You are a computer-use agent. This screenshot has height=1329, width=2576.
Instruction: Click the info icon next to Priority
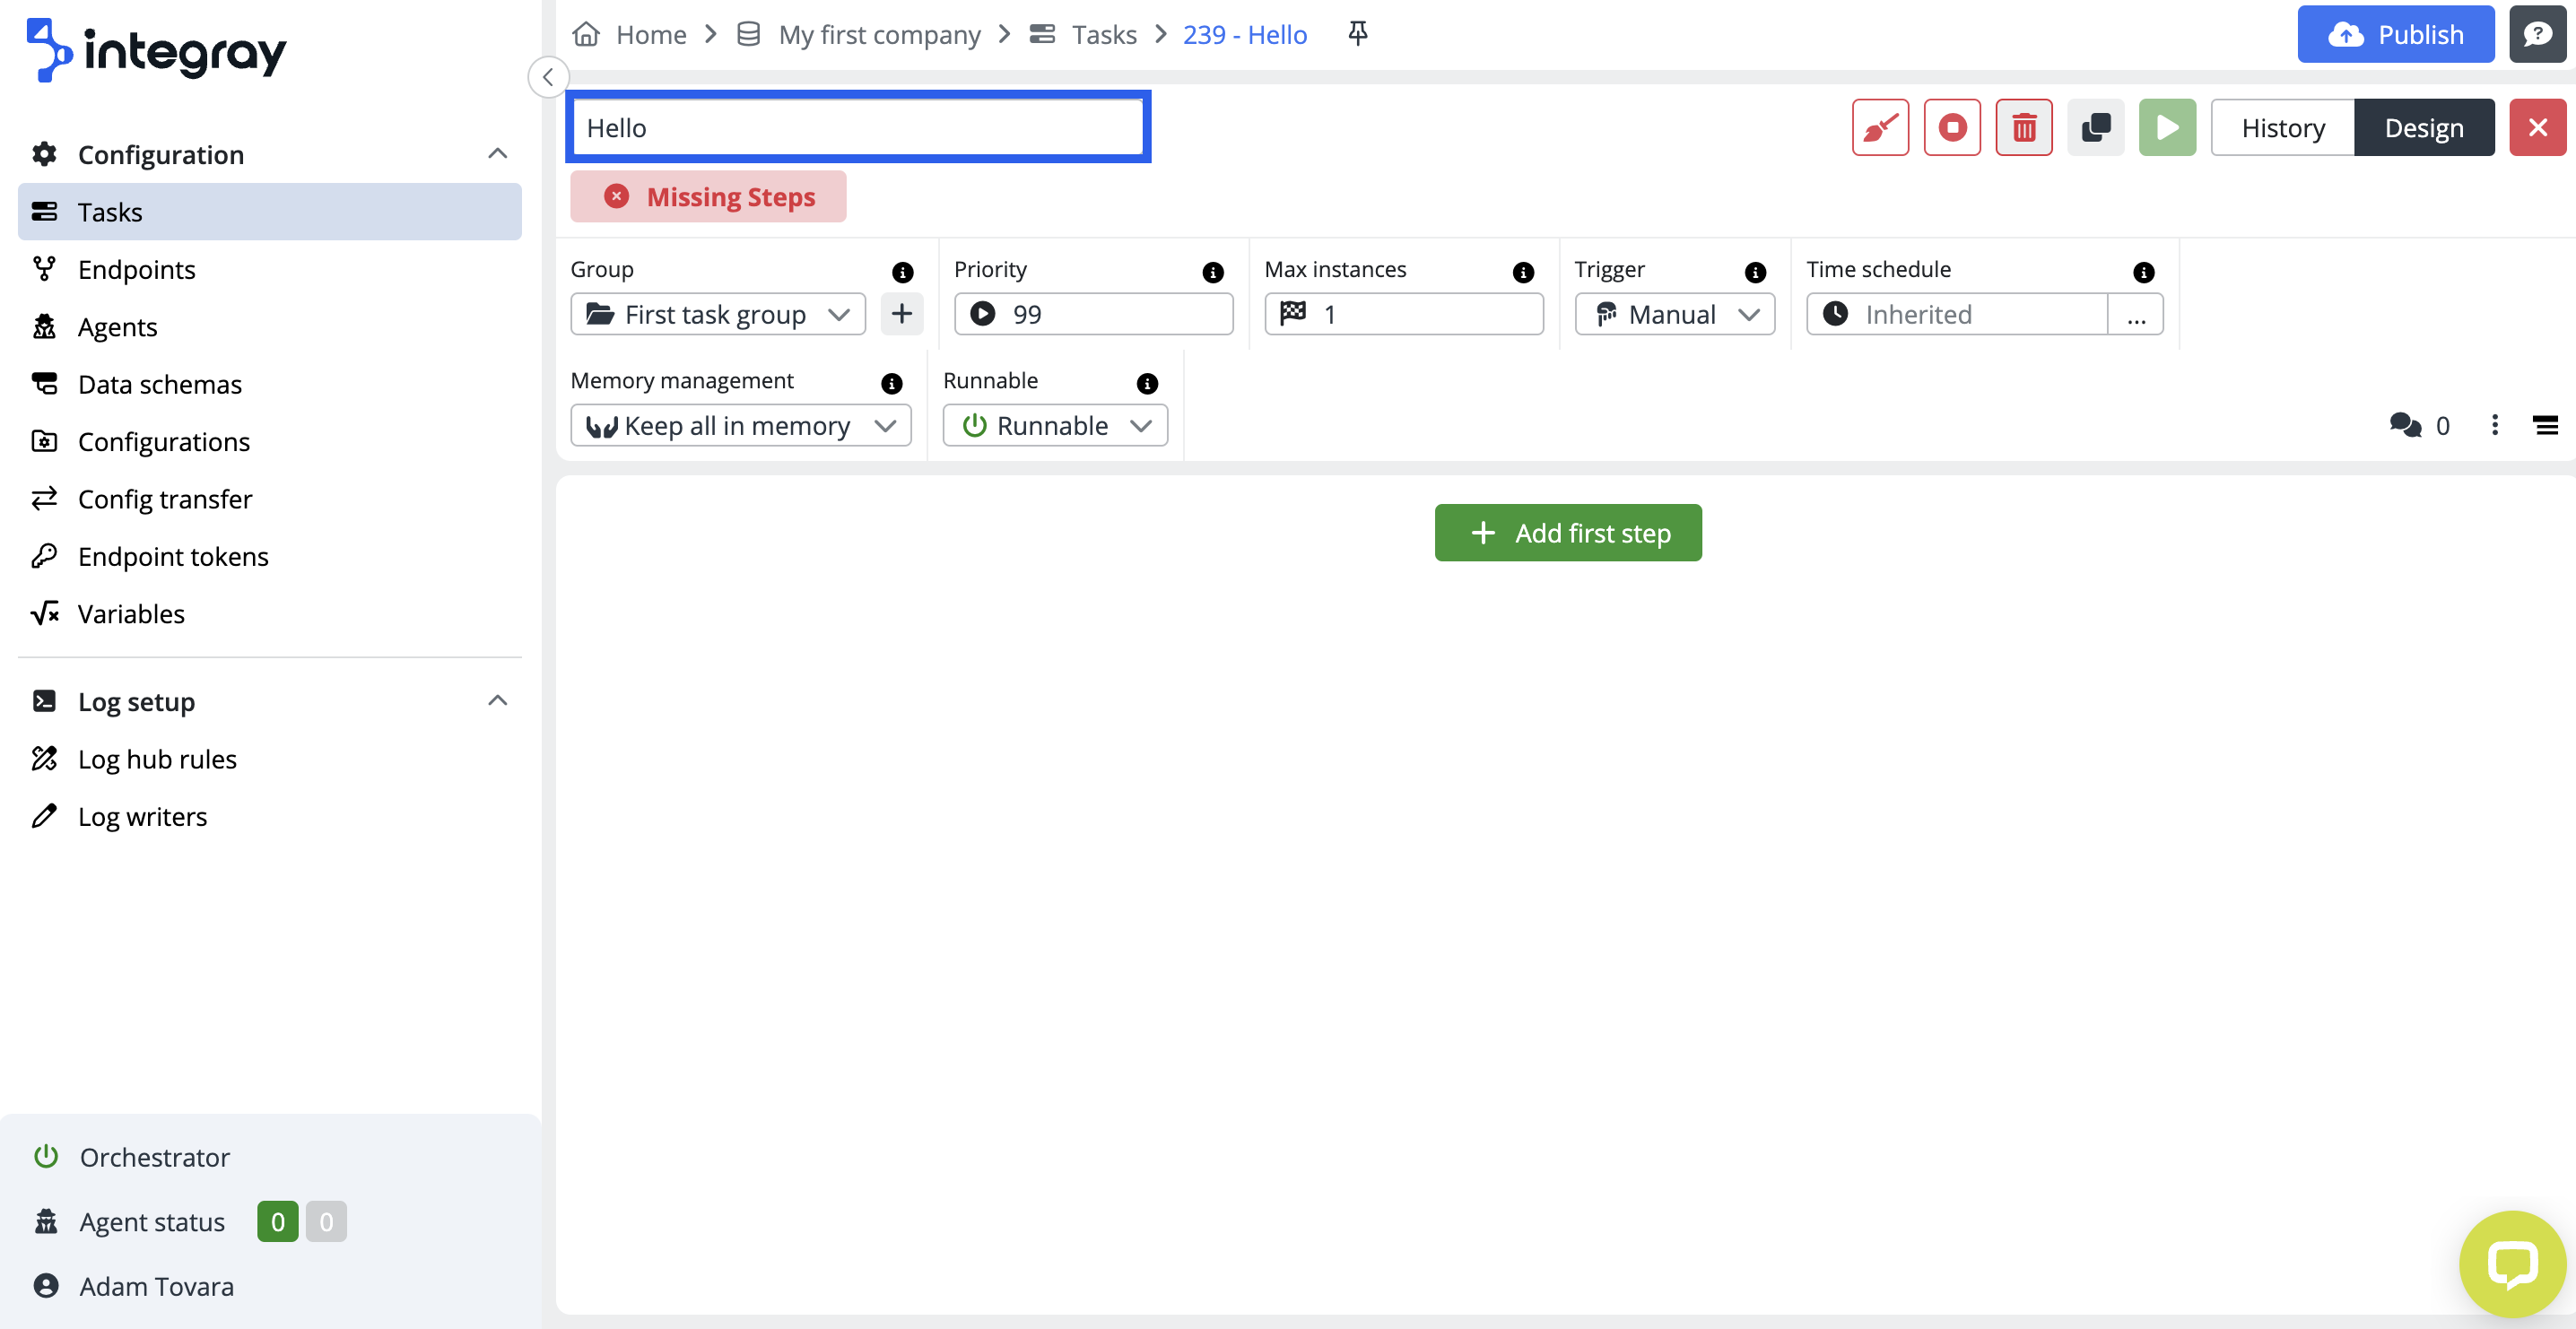(x=1212, y=272)
